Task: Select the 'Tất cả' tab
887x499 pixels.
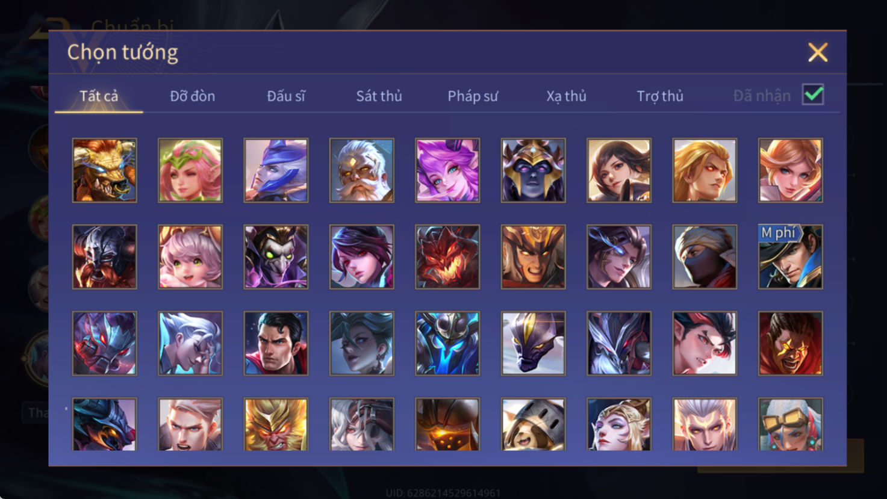Action: (99, 96)
